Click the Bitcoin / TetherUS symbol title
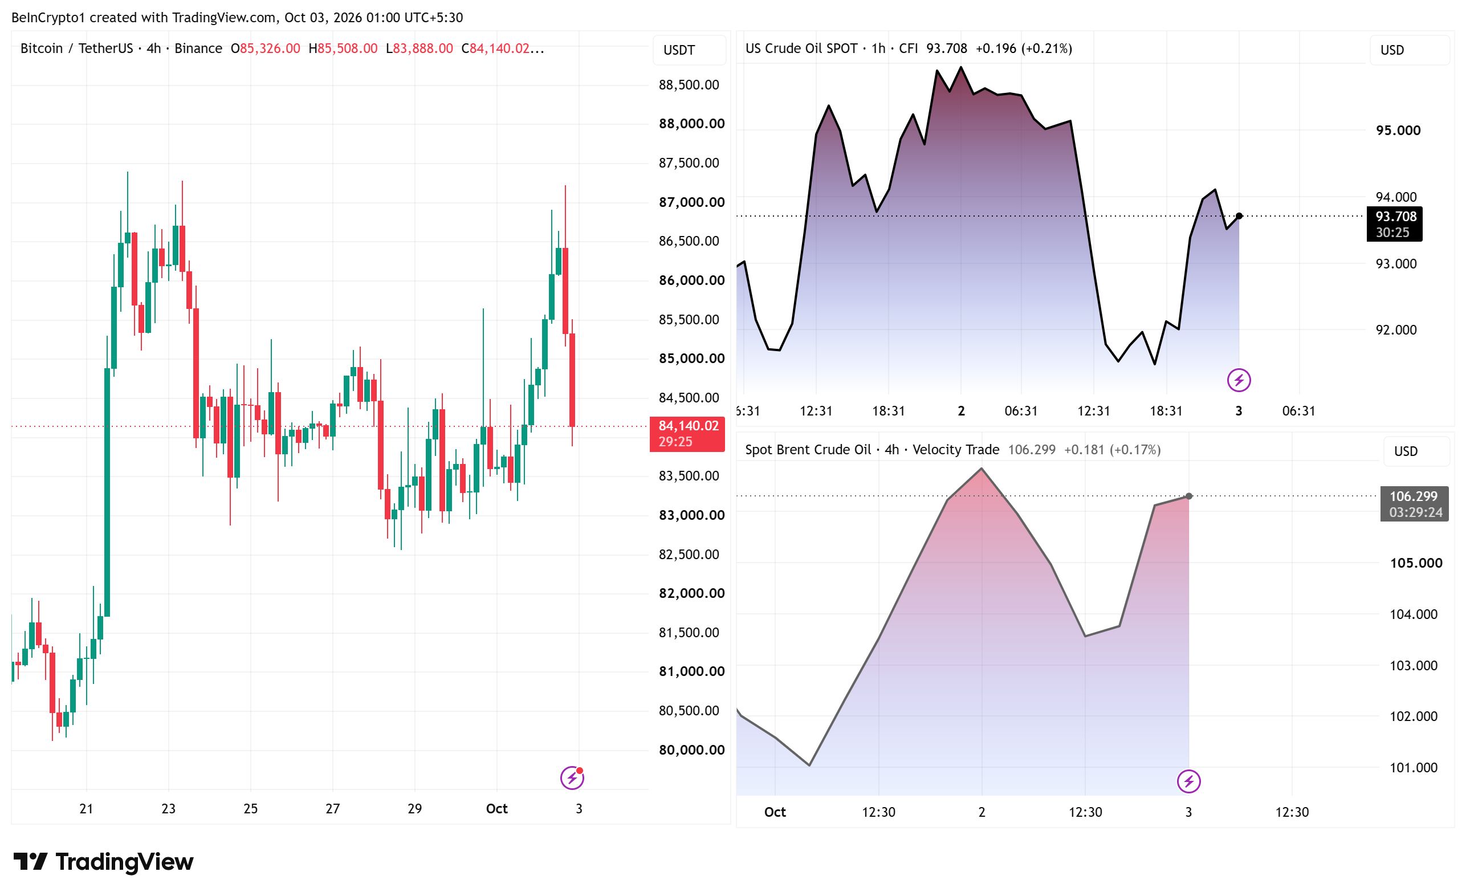Viewport: 1466px width, 896px height. coord(77,48)
